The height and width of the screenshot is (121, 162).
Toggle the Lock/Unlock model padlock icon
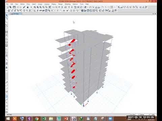click(28, 7)
